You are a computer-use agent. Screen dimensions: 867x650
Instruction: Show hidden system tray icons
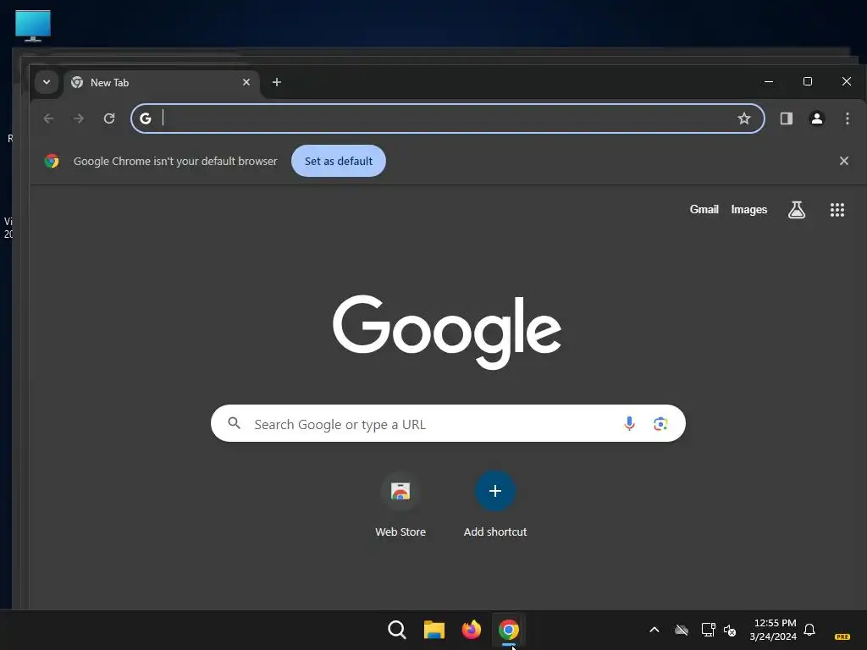pyautogui.click(x=654, y=630)
